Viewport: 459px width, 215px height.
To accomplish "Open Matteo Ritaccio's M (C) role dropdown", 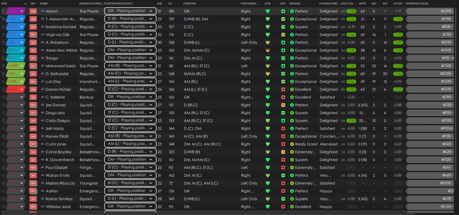I will [x=130, y=183].
